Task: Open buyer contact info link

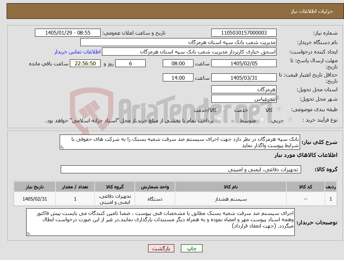Action: (78, 52)
